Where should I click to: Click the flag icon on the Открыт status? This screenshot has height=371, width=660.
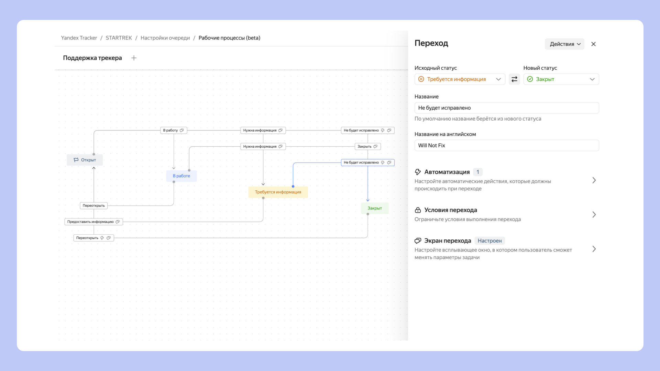tap(76, 160)
